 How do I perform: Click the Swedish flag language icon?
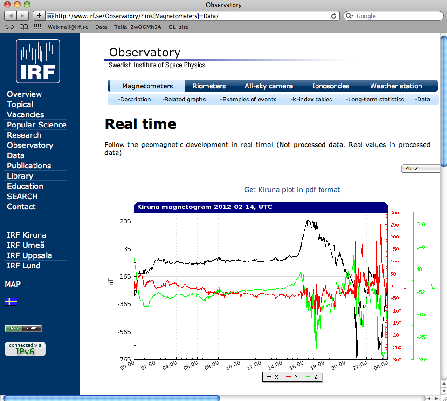click(11, 302)
